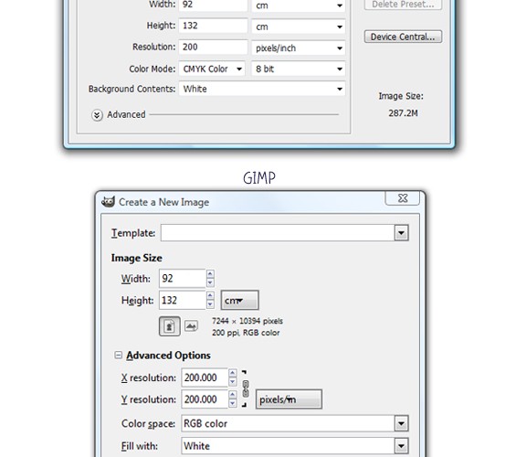This screenshot has width=516, height=457.
Task: Click the Device Central button
Action: tap(403, 37)
